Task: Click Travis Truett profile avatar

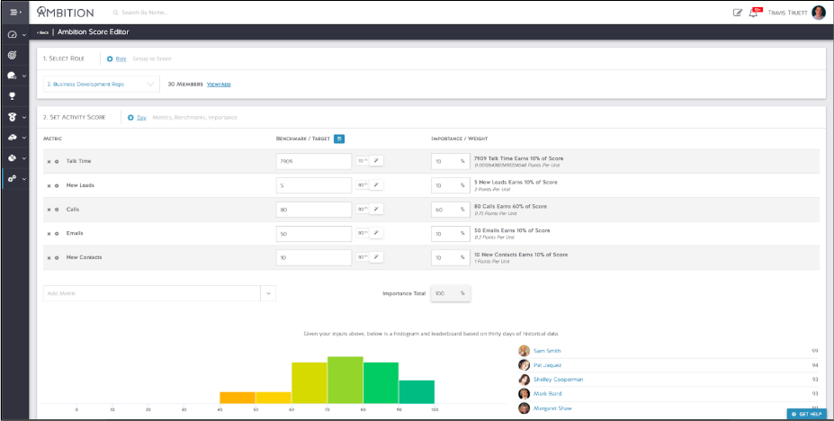Action: click(x=818, y=13)
